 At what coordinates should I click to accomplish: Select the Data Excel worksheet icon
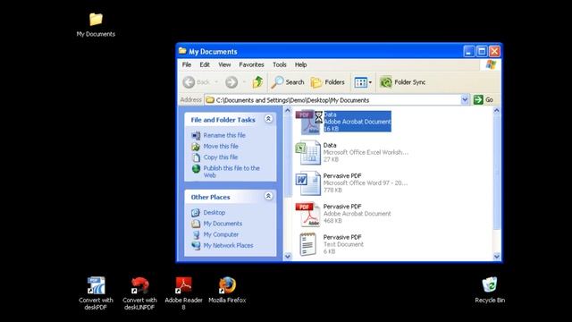[307, 153]
